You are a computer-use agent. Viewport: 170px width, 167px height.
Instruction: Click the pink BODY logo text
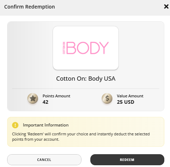pyautogui.click(x=87, y=48)
